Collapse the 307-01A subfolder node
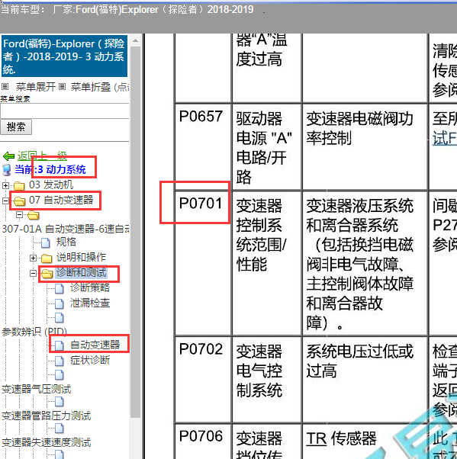Viewport: 457px width, 459px height. (x=19, y=215)
